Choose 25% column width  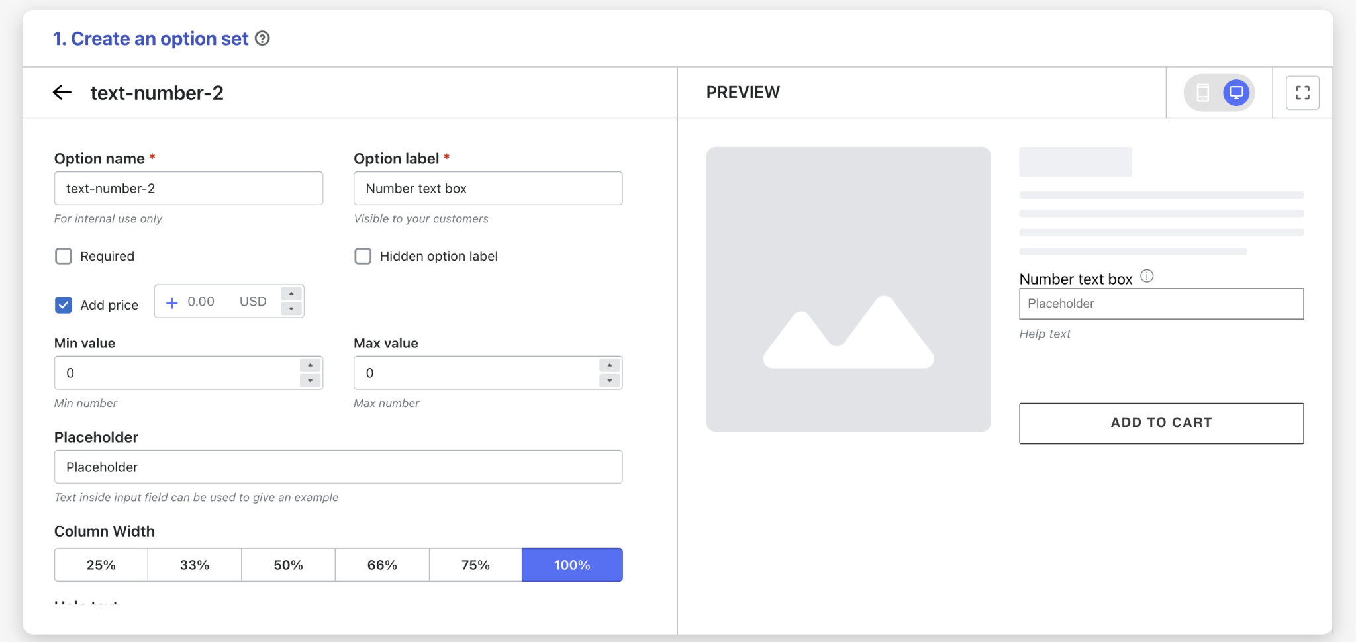tap(101, 565)
